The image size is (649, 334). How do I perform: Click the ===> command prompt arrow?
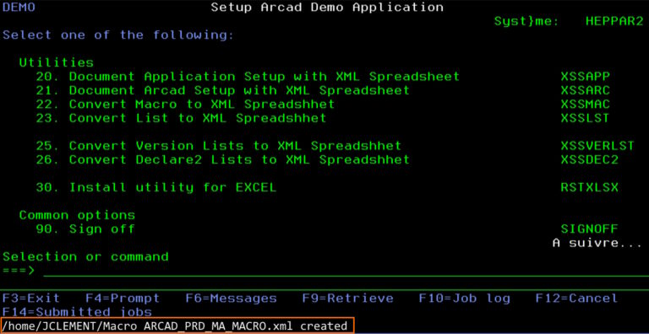tap(19, 271)
